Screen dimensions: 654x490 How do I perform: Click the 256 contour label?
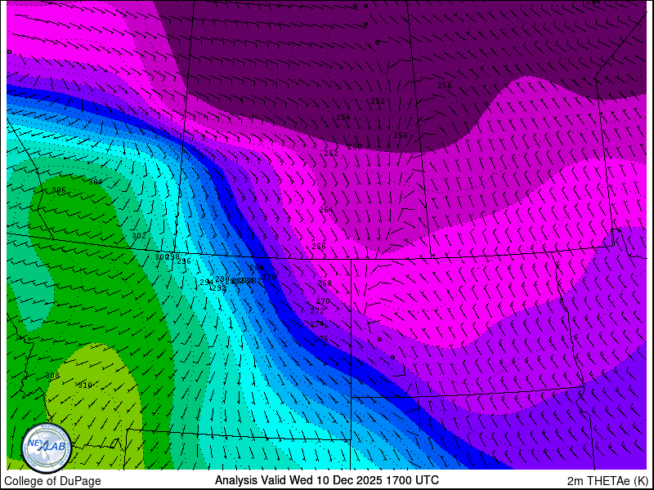tap(444, 86)
